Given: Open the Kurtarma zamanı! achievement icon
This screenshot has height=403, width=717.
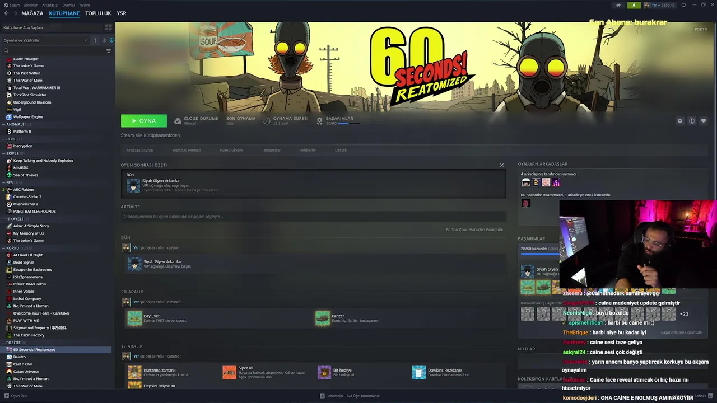Looking at the screenshot, I should point(134,373).
